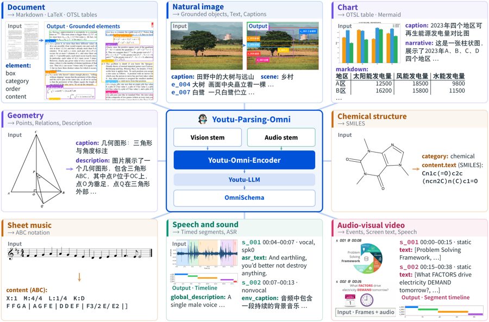
Task: Click the purple arrow next to geometry triangle
Action: pos(70,169)
